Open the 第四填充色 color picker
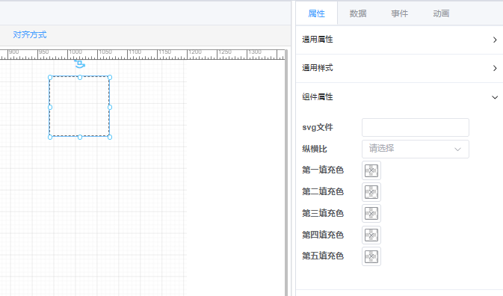Image resolution: width=503 pixels, height=296 pixels. click(x=371, y=235)
